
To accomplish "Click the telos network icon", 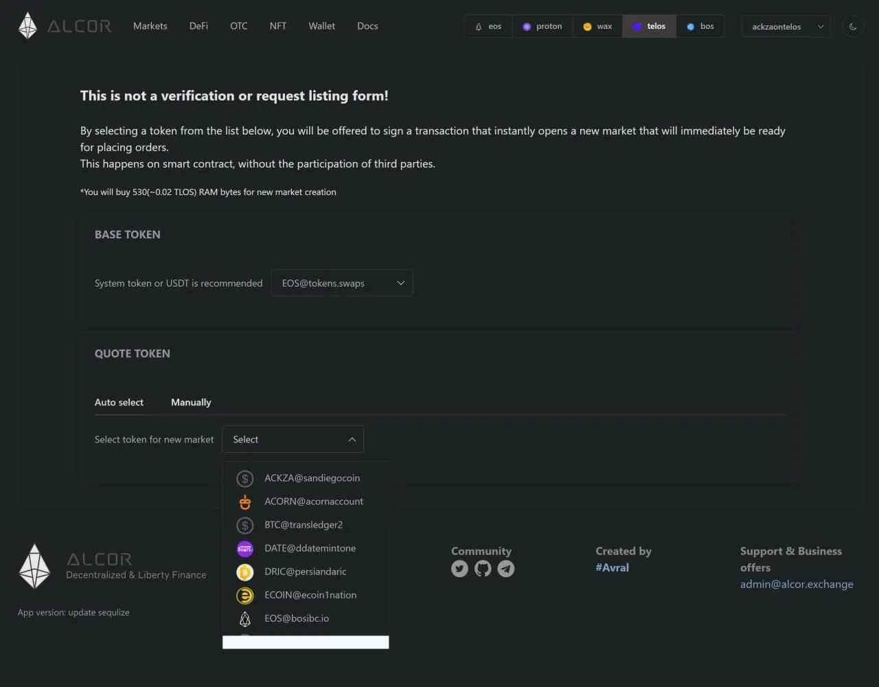I will pyautogui.click(x=637, y=27).
